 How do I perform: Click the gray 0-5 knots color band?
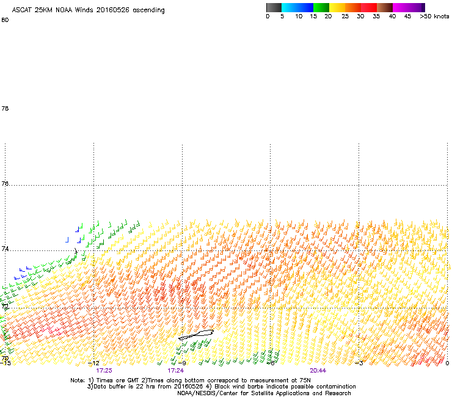(x=274, y=7)
